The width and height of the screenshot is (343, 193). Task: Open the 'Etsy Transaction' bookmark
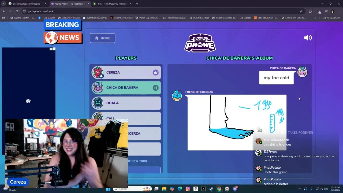pyautogui.click(x=266, y=18)
